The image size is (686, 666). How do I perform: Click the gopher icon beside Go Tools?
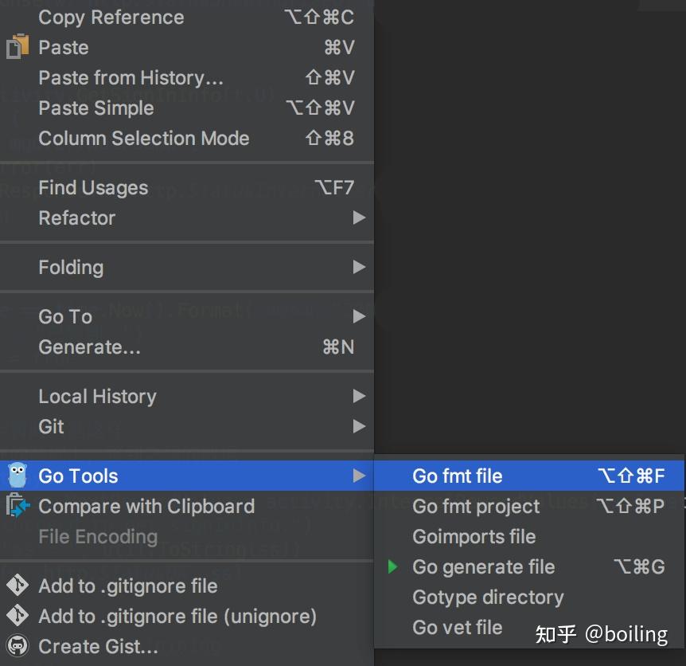(x=17, y=476)
